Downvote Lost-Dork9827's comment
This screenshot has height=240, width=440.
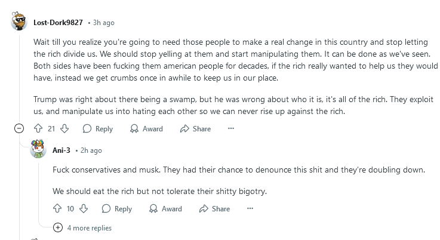click(x=64, y=128)
